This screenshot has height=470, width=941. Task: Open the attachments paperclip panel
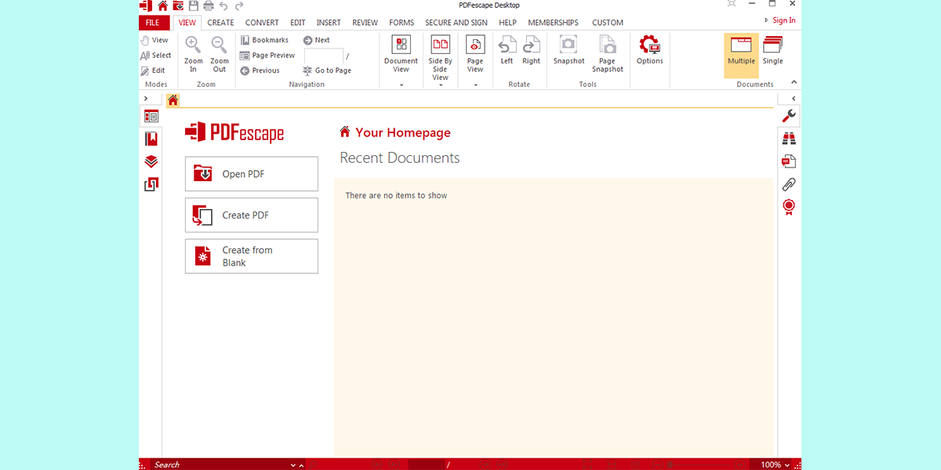(789, 185)
